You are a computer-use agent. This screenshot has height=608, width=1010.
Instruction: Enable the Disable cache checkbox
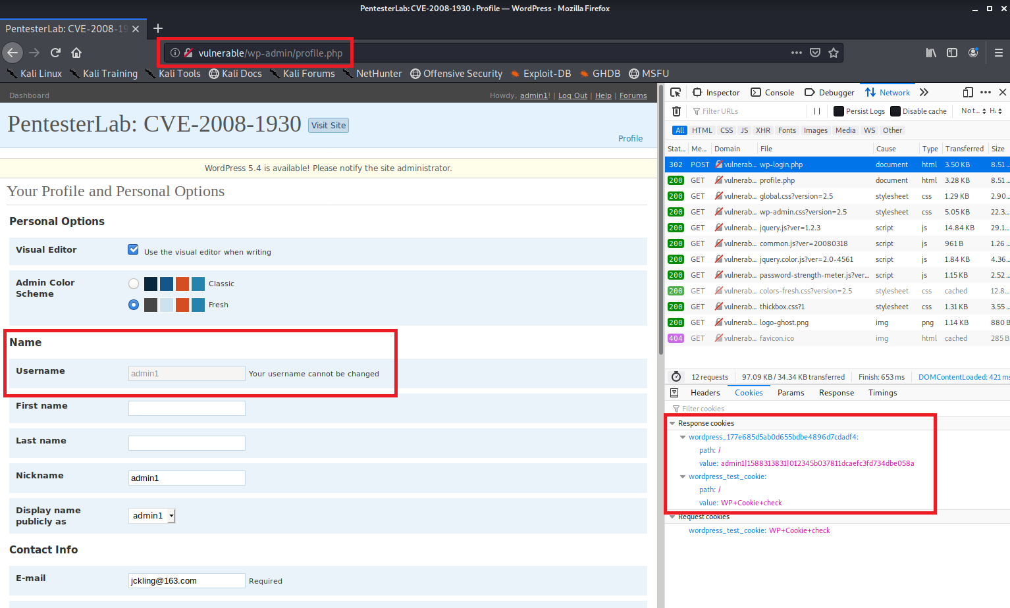(895, 111)
